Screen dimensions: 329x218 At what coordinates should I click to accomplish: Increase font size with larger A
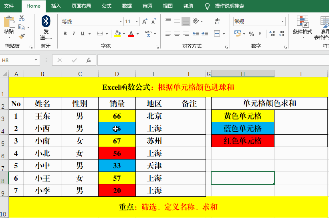point(145,21)
